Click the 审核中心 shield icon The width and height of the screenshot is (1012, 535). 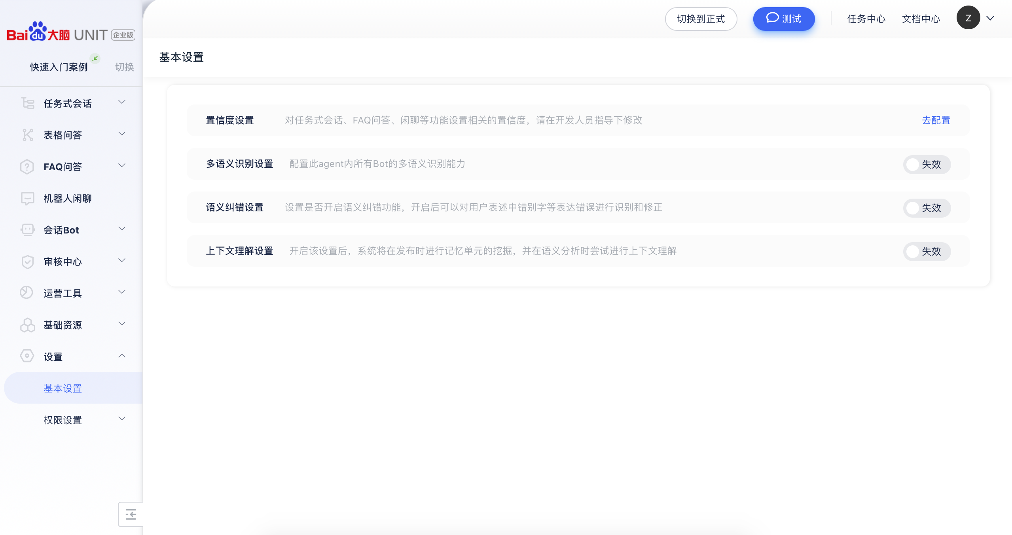coord(27,262)
